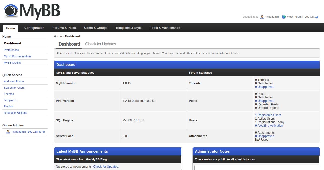The height and width of the screenshot is (170, 324).
Task: Click the MyBB logo
Action: [x=32, y=11]
